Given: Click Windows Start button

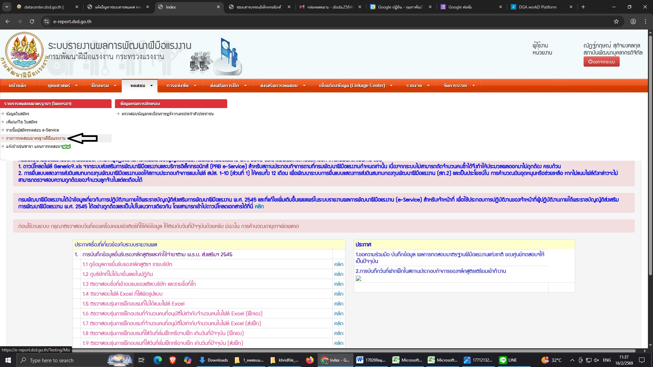Looking at the screenshot, I should point(8,360).
